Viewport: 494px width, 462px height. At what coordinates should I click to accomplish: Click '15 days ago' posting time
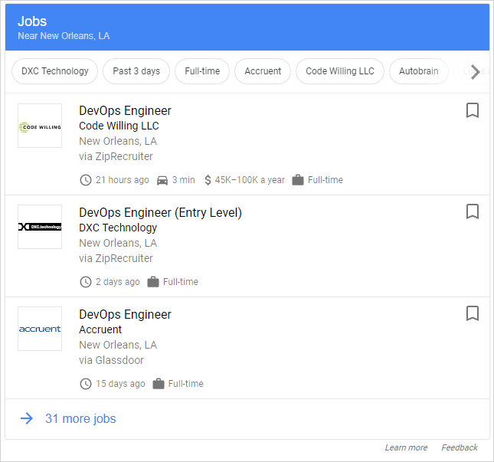pyautogui.click(x=120, y=384)
